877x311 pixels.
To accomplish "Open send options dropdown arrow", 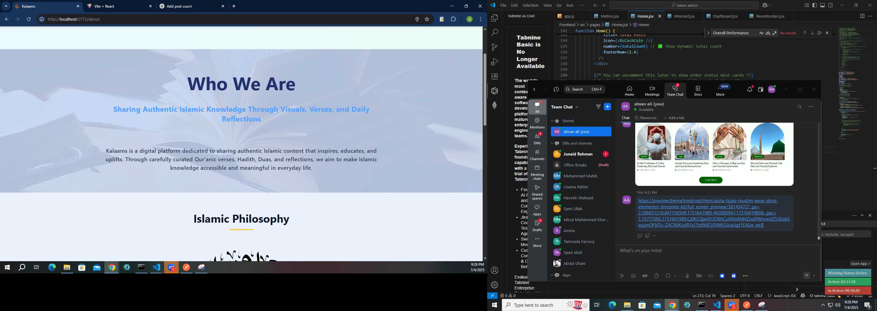I will (x=814, y=276).
